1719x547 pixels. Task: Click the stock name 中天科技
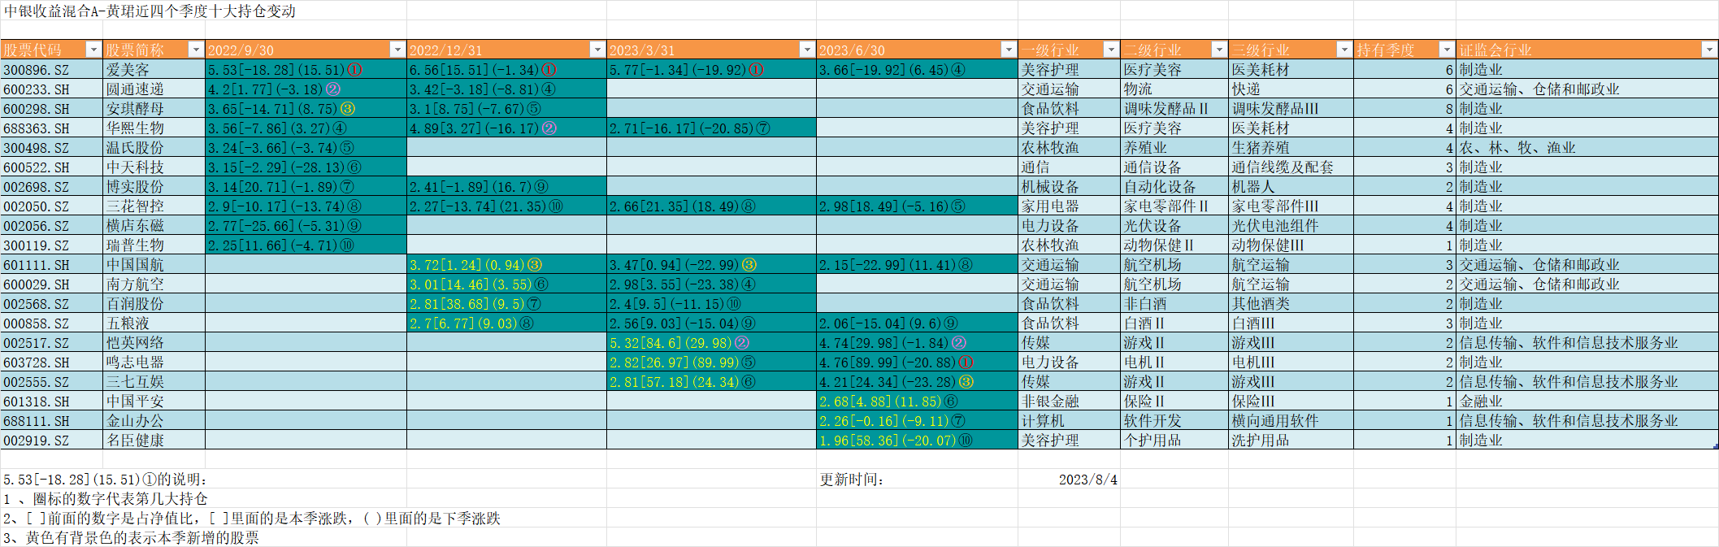pos(154,167)
